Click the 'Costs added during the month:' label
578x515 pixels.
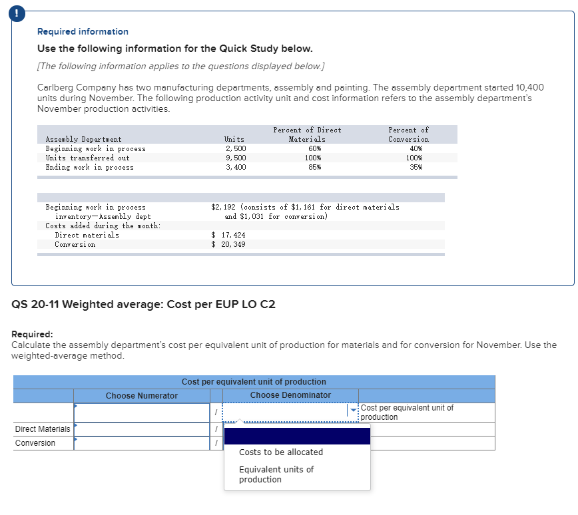click(103, 226)
